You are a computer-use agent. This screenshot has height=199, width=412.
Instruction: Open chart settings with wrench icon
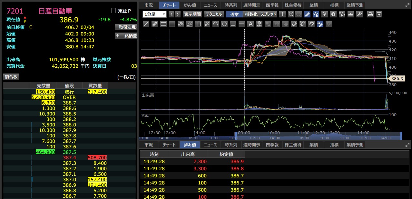[359, 14]
